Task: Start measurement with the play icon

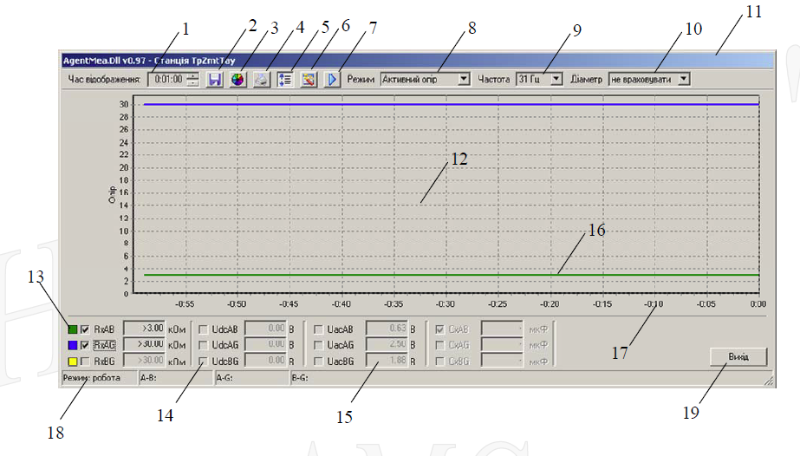Action: [332, 80]
